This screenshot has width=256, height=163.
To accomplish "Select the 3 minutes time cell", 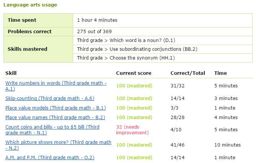I will point(226,98).
